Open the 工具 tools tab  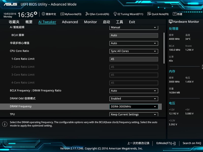click(120, 22)
